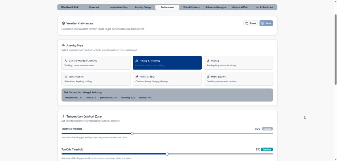Viewport: 337px width, 161px height.
Task: Switch to the Forecast tab
Action: coord(94,7)
